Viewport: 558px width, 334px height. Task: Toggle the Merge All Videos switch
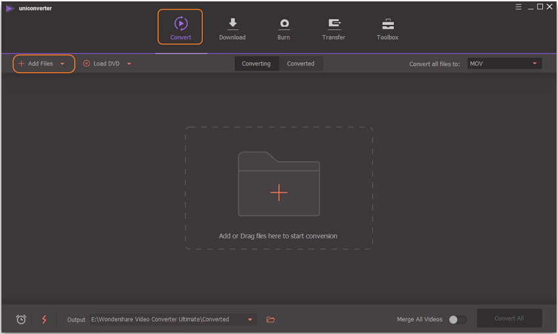[457, 320]
